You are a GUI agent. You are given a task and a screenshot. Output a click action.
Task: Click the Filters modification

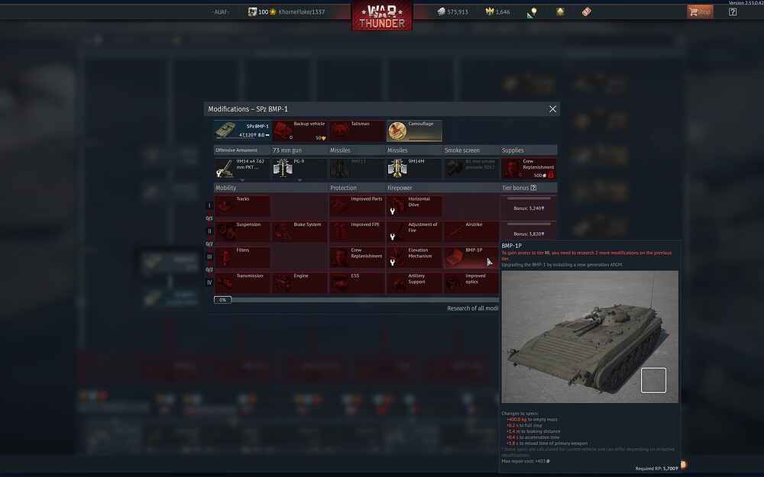242,257
